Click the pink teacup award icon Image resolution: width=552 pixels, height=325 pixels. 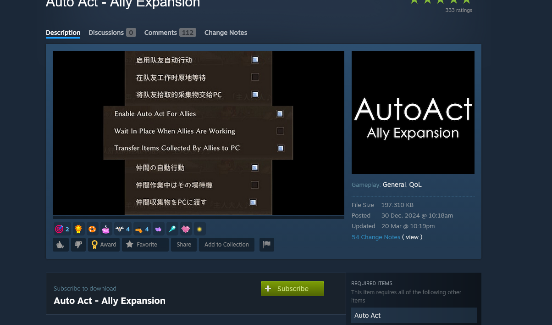(106, 229)
